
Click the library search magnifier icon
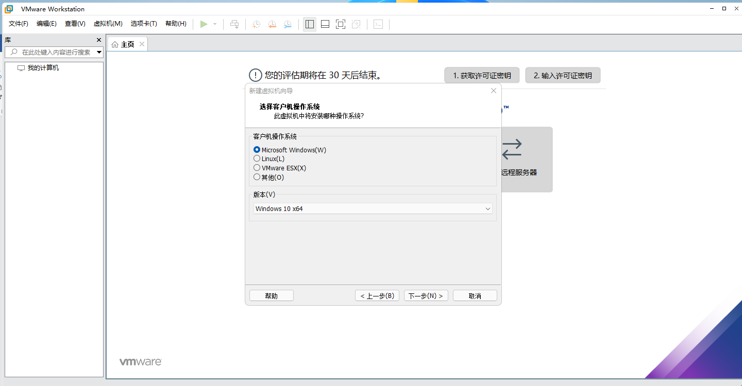(13, 52)
